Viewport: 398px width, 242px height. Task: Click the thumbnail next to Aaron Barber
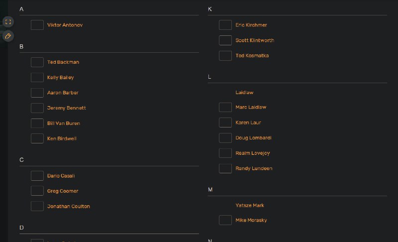[37, 93]
